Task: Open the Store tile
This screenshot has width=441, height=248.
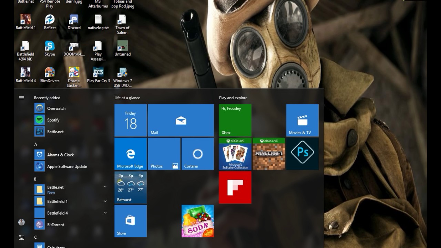Action: tap(131, 221)
